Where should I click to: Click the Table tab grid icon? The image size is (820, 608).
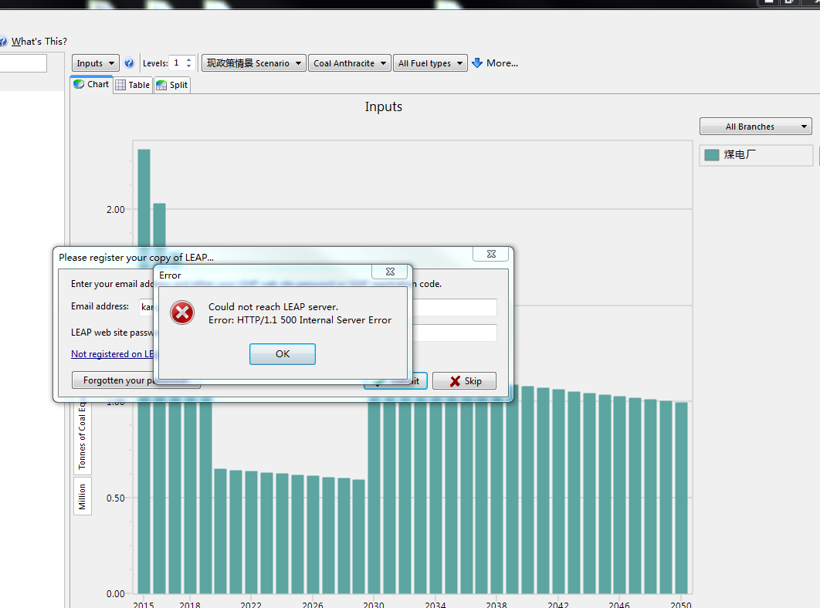tap(120, 85)
